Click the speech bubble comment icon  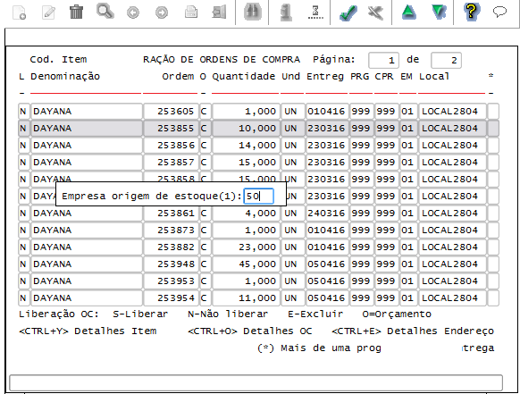coord(499,12)
